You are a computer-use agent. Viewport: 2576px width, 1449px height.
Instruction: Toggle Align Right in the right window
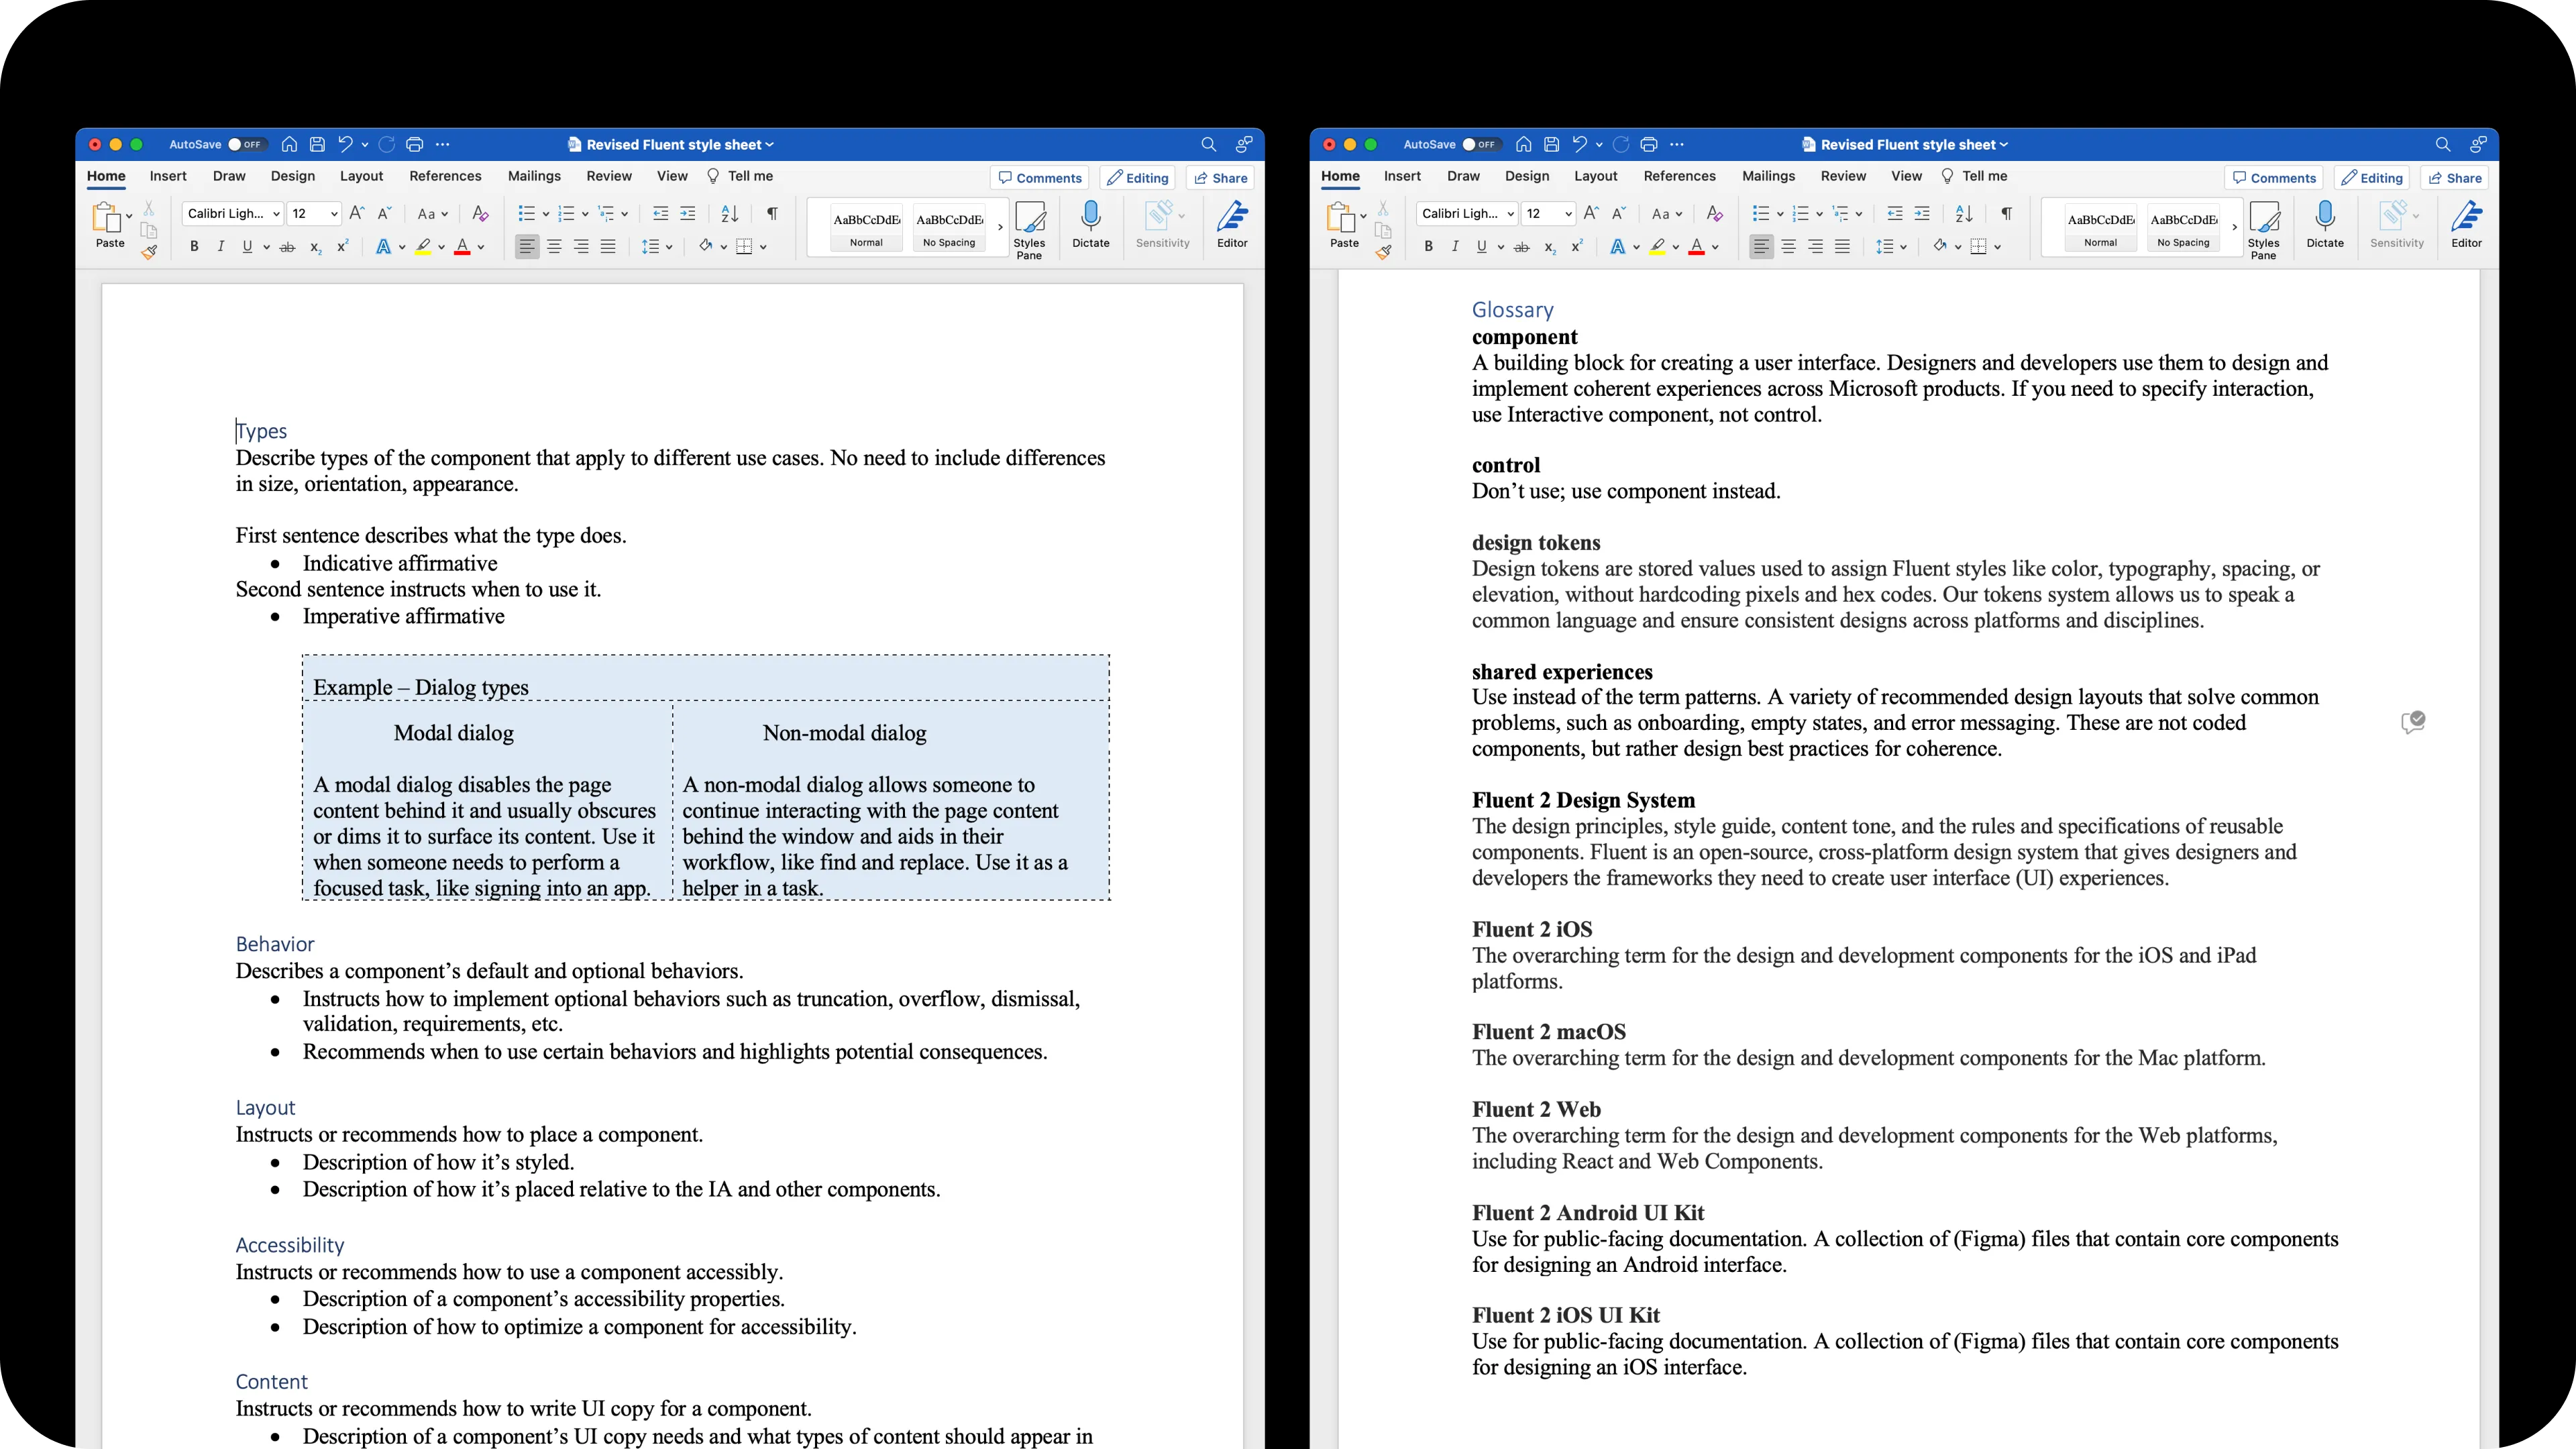coord(1815,246)
